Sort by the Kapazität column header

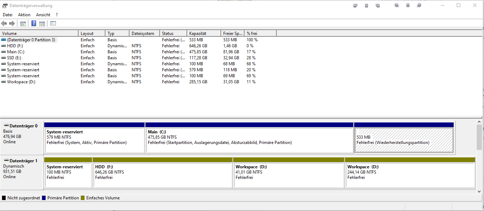[x=204, y=33]
